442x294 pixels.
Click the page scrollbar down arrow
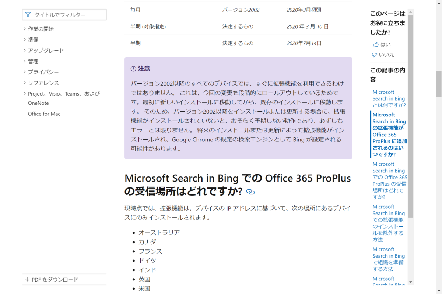pos(439,290)
